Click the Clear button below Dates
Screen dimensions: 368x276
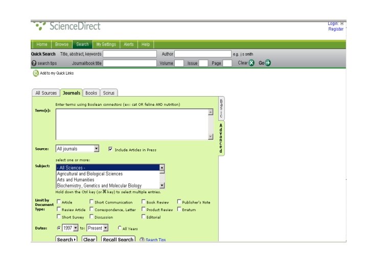click(x=89, y=239)
